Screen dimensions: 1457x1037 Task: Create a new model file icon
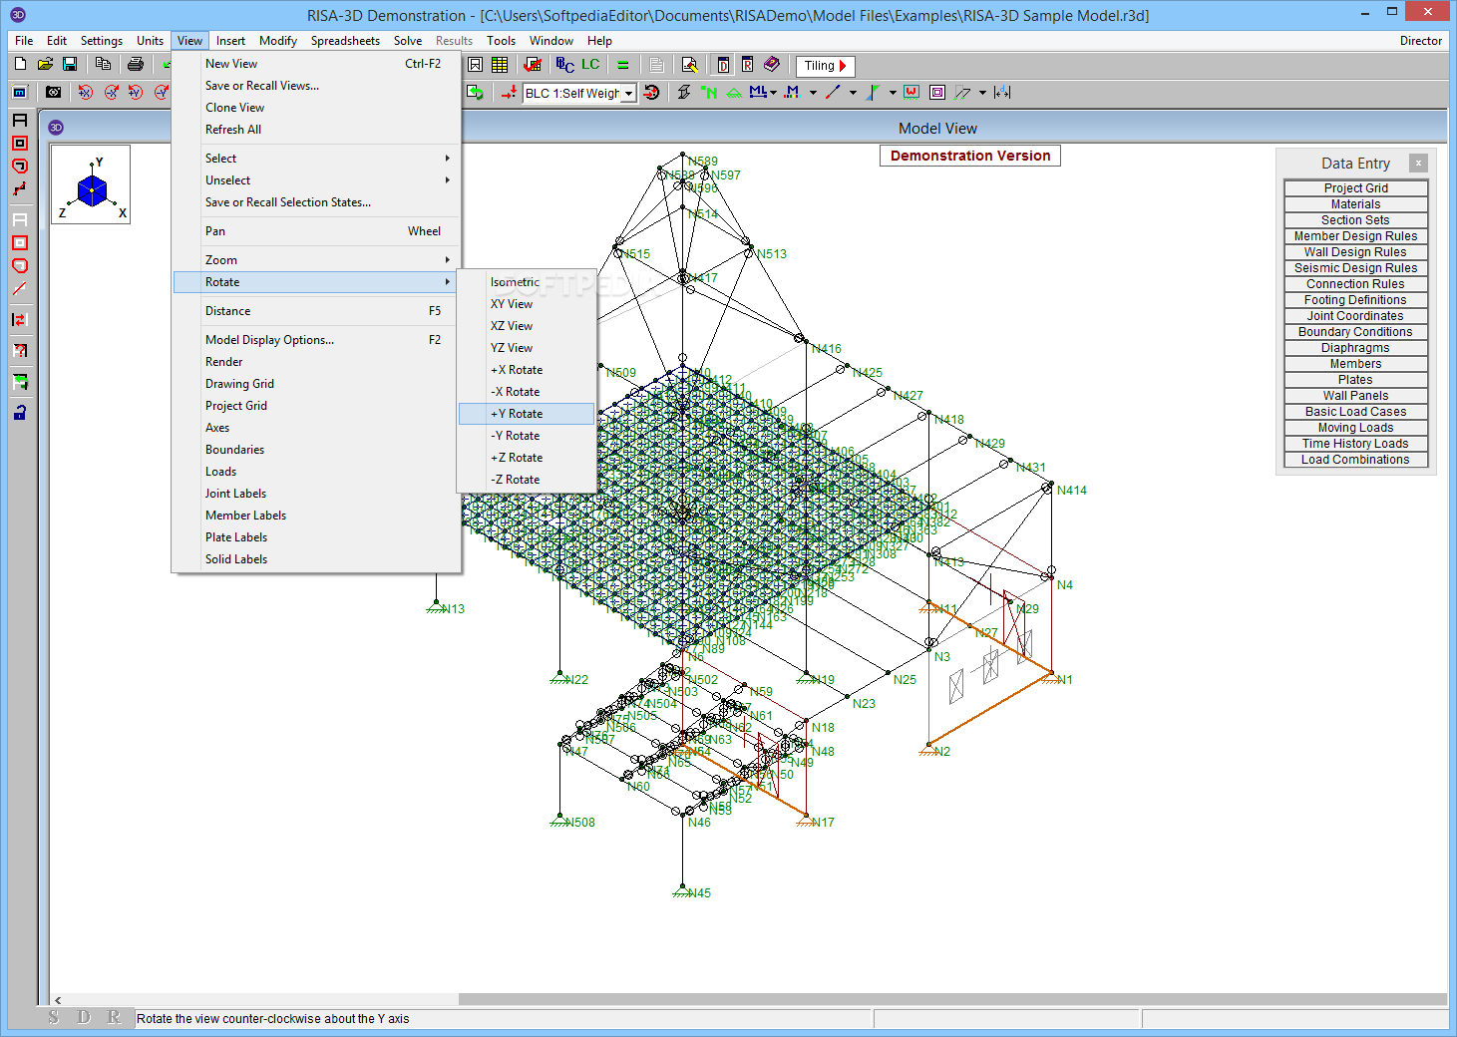(20, 64)
